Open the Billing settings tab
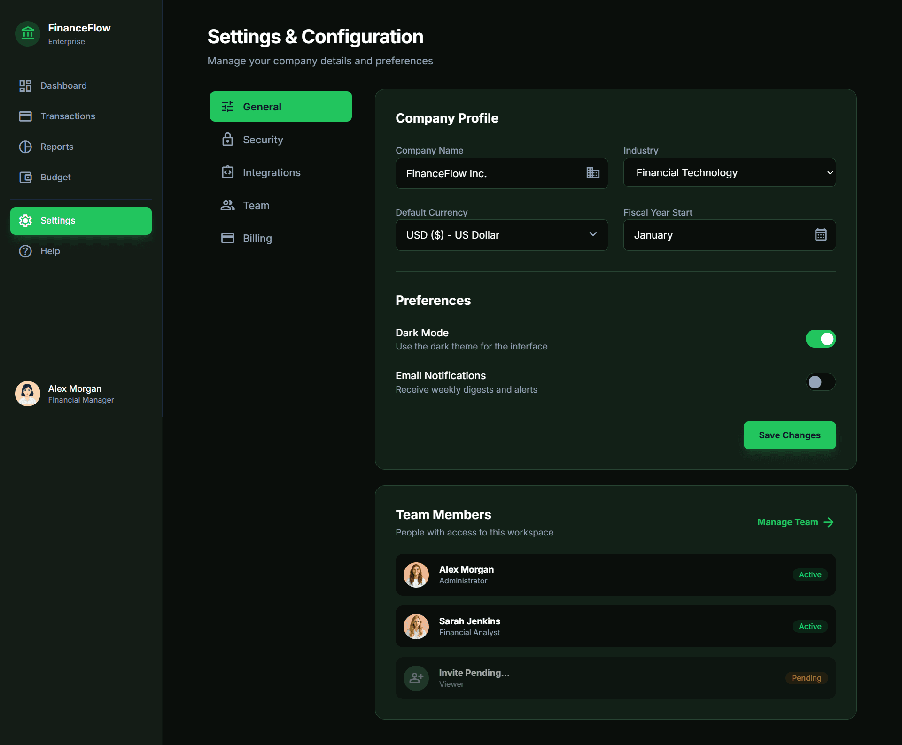Screen dimensions: 902x745 (x=257, y=238)
